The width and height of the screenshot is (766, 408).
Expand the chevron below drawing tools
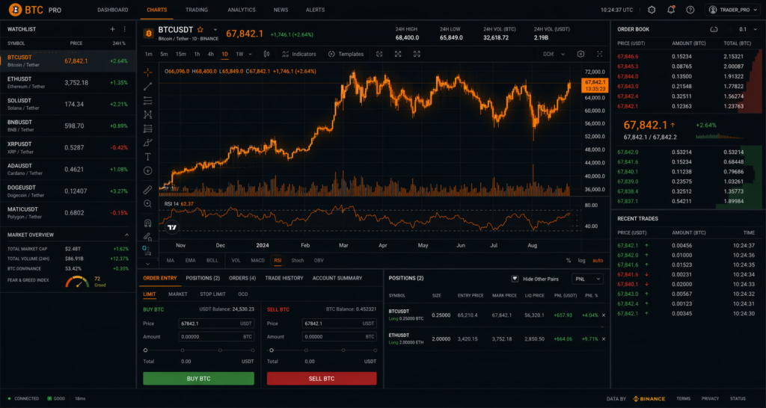tap(147, 264)
